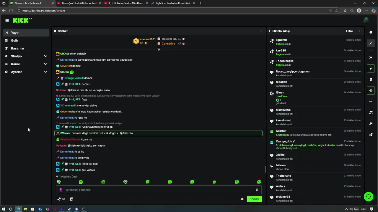The width and height of the screenshot is (378, 212).
Task: Click the Filtre button in activity feed
Action: [349, 31]
